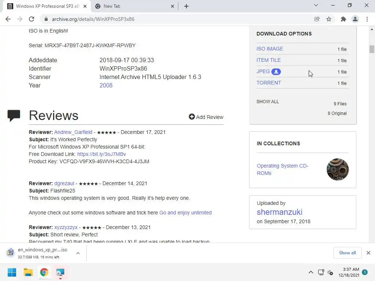Click the Internet Archive HTML5 Uploader 1.6.3 value
The image size is (375, 281).
151,77
